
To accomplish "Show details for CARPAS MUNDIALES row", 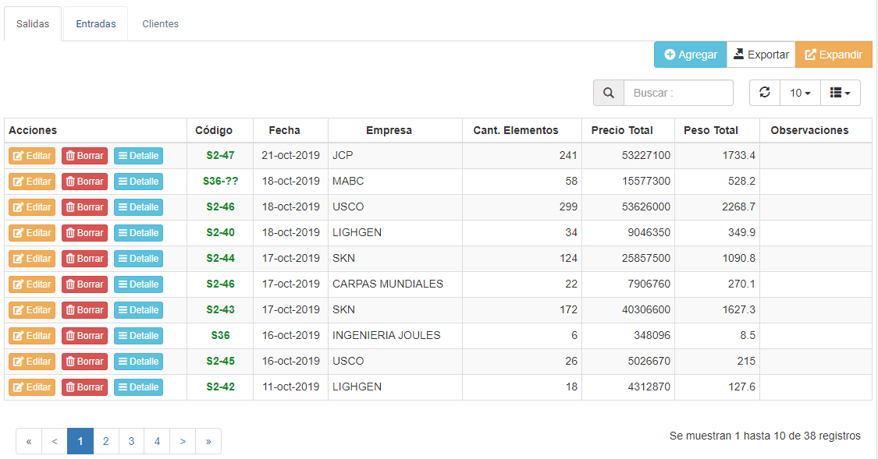I will tap(138, 284).
